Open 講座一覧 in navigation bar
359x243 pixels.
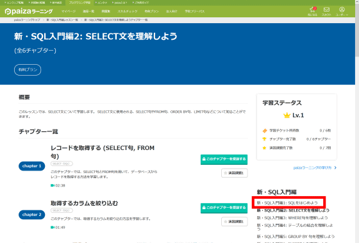[88, 12]
